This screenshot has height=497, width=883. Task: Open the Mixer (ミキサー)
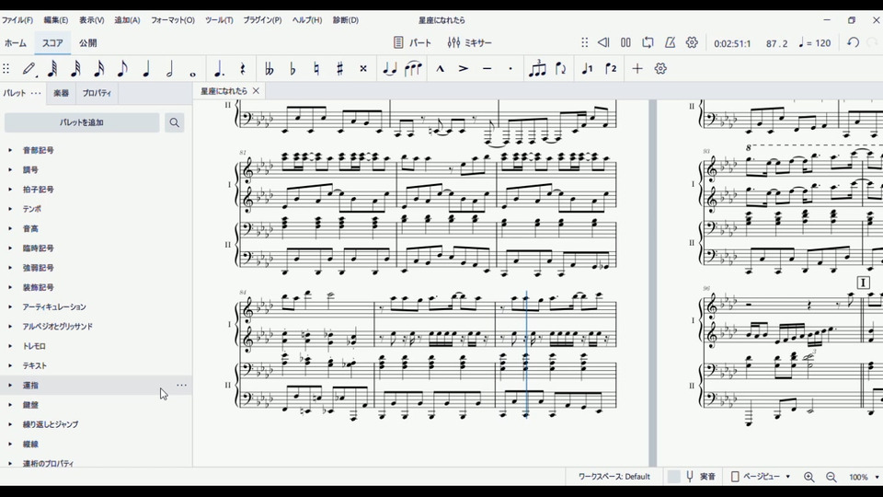coord(470,43)
